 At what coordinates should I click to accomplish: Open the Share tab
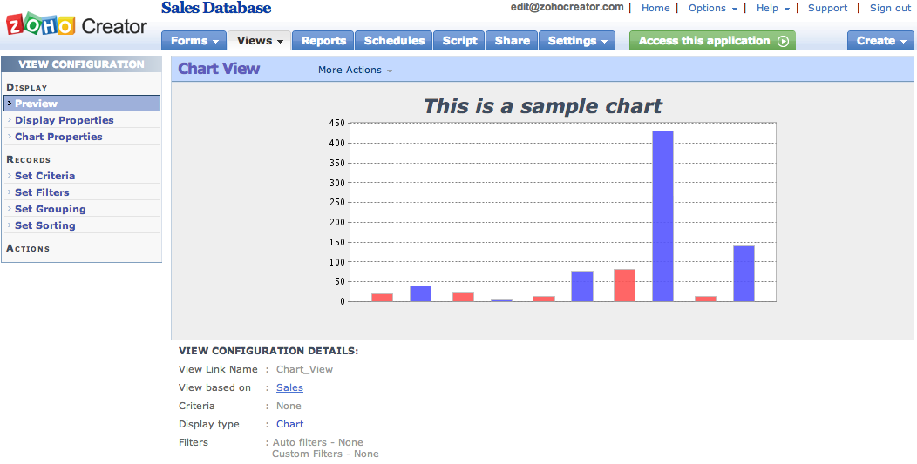(x=512, y=40)
